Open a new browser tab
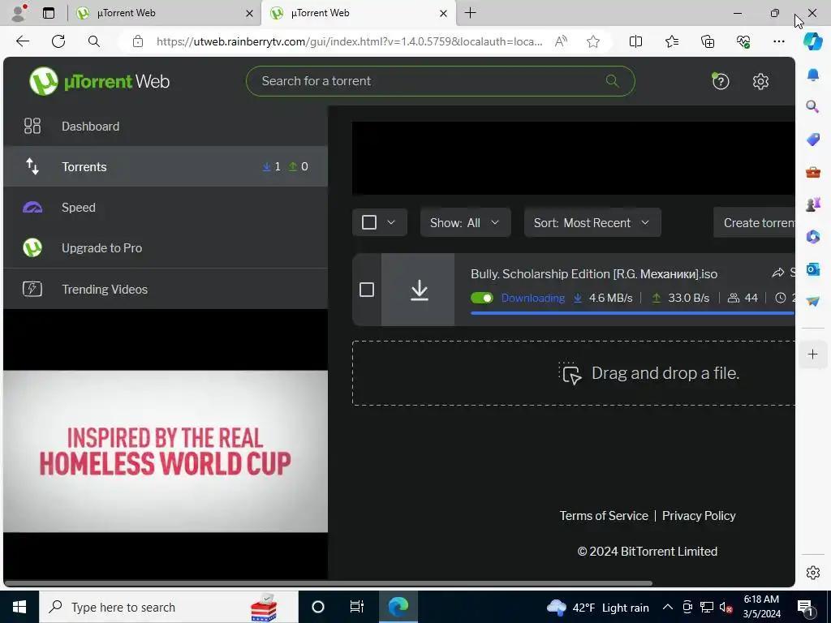This screenshot has height=623, width=831. [x=470, y=13]
